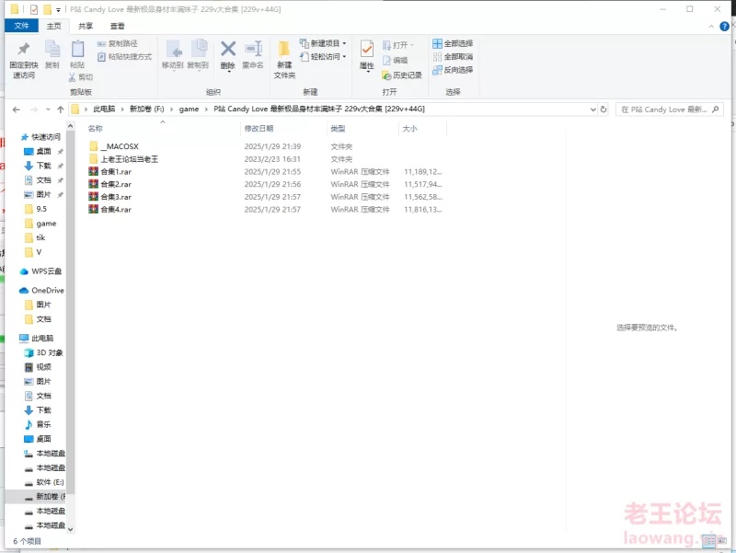Click navigation pane scroll up arrow

click(71, 126)
